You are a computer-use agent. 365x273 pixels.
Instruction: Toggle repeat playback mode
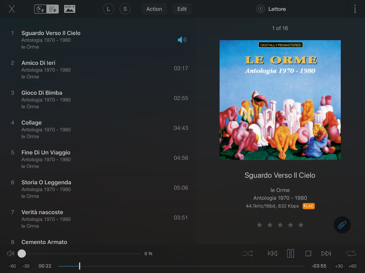(351, 253)
